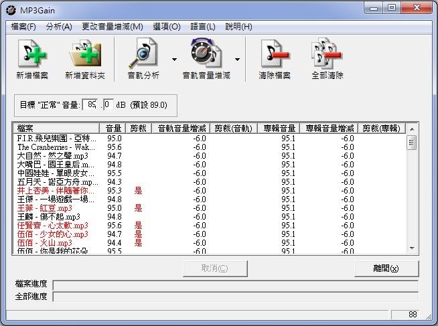Sort by the 檔案 column header

pos(56,129)
